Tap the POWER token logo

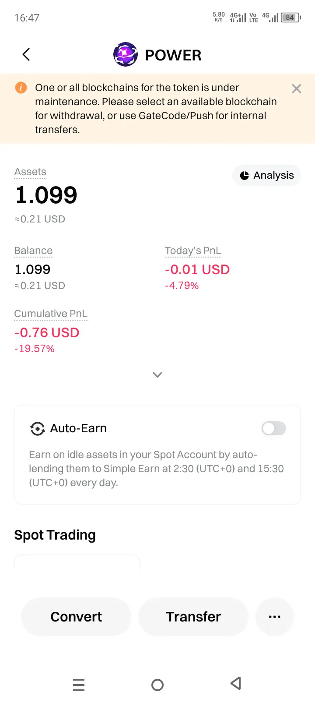tap(126, 55)
